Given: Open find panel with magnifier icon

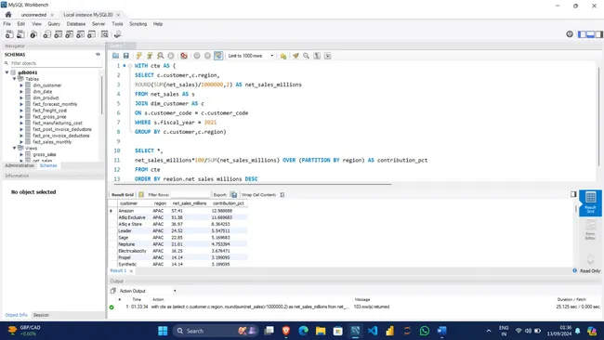Looking at the screenshot, I should (x=307, y=56).
